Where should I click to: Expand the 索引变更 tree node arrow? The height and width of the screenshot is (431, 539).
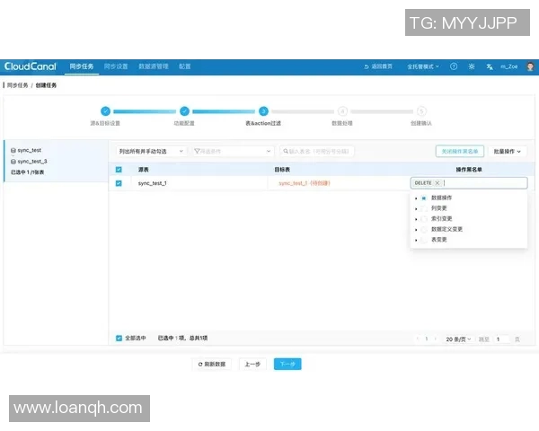point(416,219)
